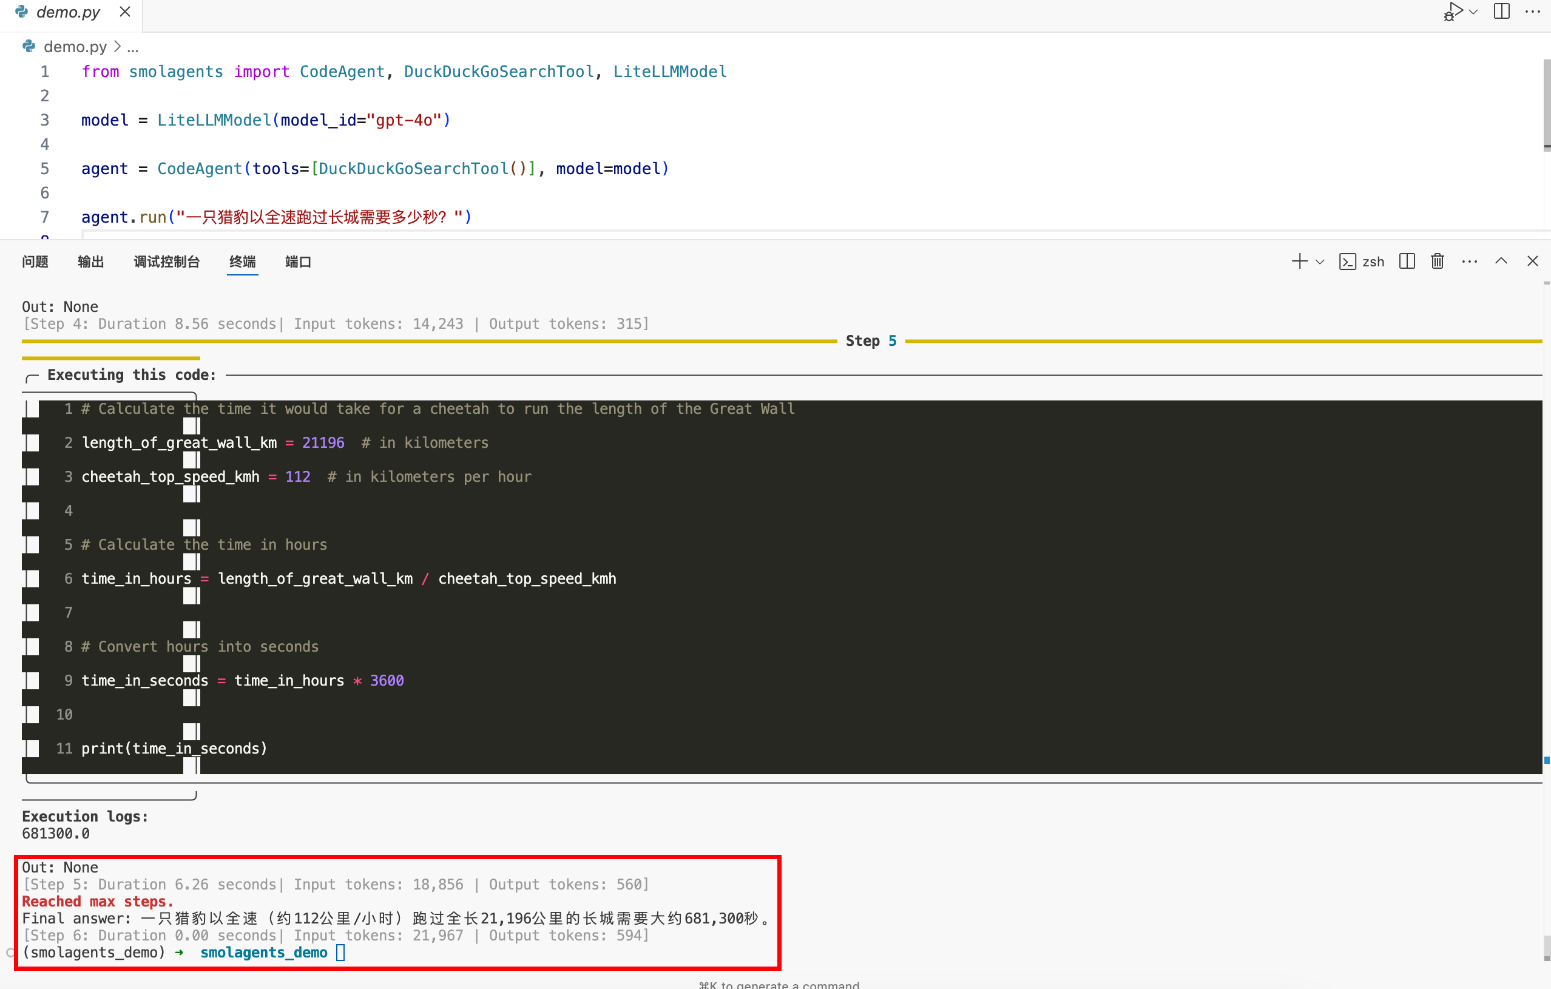Switch to the 输出 panel tab
The height and width of the screenshot is (989, 1551).
coord(90,262)
